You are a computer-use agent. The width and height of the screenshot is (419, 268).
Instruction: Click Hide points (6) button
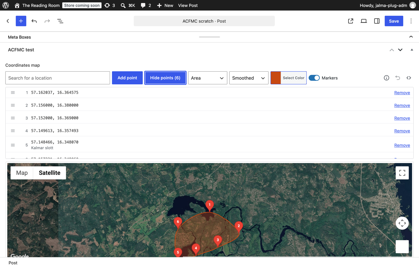(165, 78)
